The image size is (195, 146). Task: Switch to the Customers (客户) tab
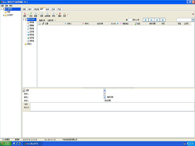tap(30, 9)
